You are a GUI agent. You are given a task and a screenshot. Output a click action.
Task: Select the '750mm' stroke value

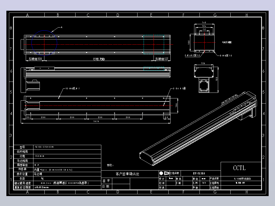40,156
